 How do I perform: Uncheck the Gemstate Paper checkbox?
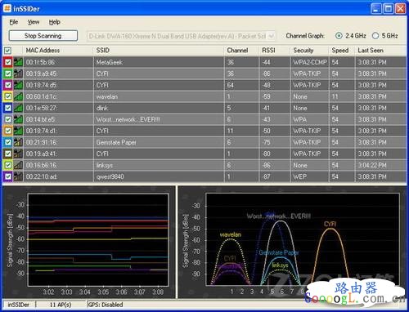(x=8, y=142)
